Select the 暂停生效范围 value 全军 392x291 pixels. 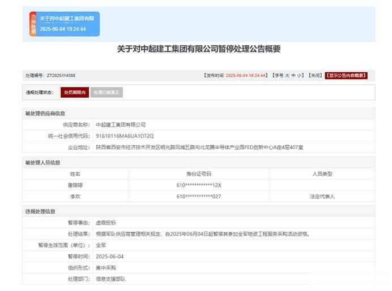pos(101,245)
